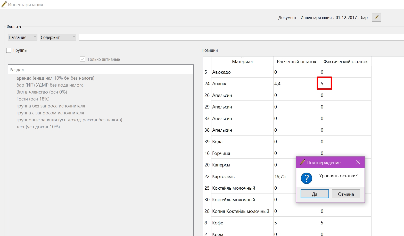Select Апельсин row number 38

coord(287,130)
